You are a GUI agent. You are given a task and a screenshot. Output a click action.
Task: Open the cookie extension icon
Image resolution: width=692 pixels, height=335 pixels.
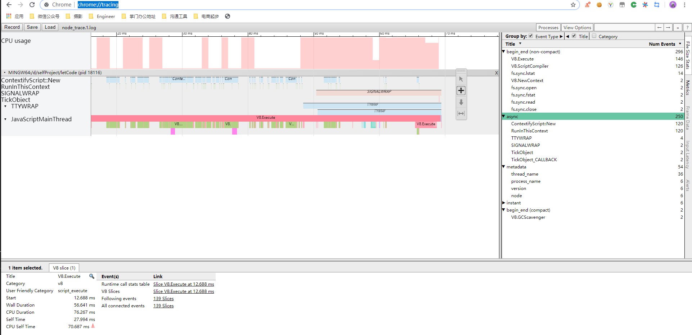point(599,5)
